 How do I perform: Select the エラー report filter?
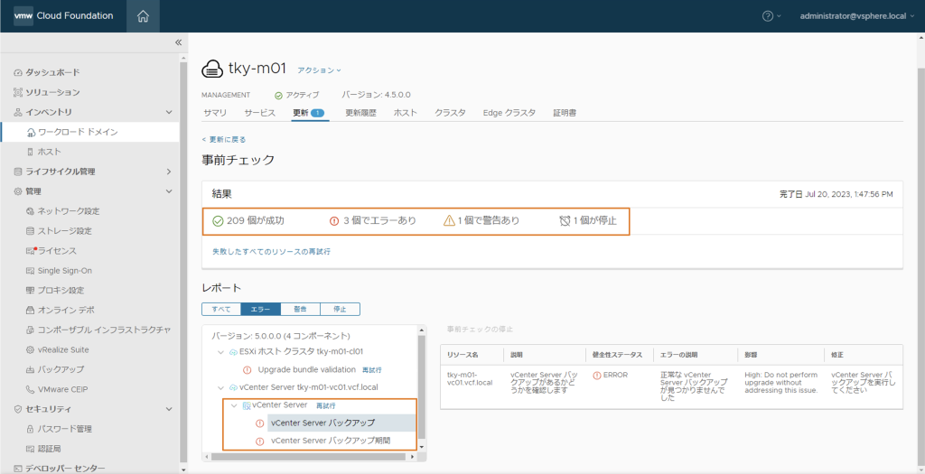click(x=261, y=309)
